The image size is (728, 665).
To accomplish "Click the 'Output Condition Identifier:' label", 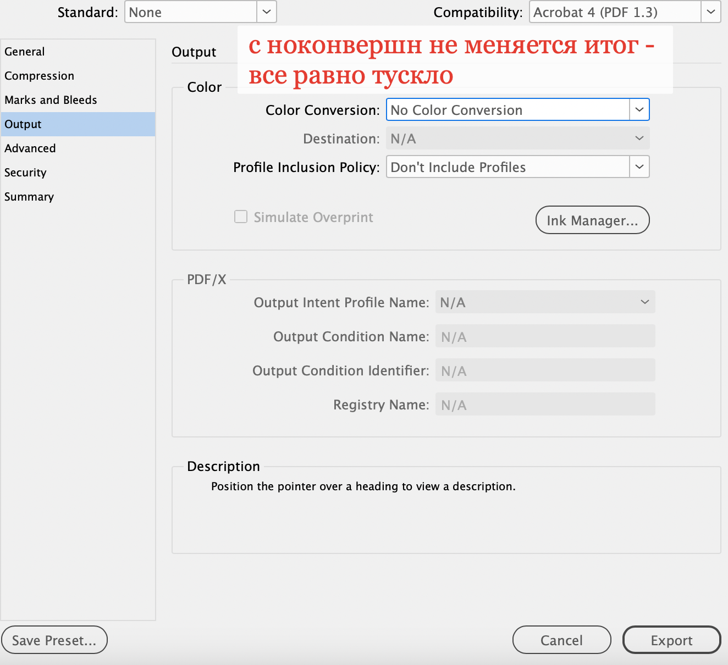I will [341, 371].
